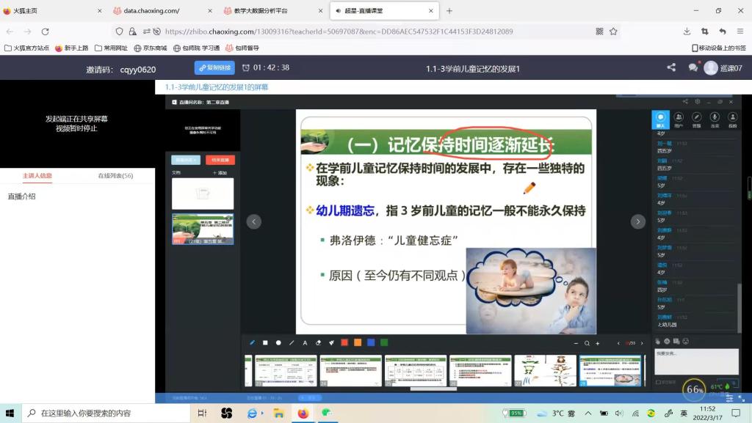
Task: Zoom in the slide with plus button
Action: [x=598, y=343]
